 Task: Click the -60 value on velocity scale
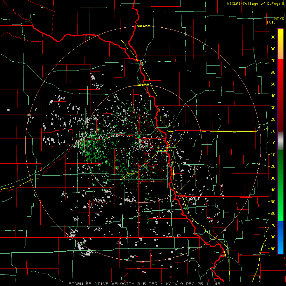[x=272, y=214]
